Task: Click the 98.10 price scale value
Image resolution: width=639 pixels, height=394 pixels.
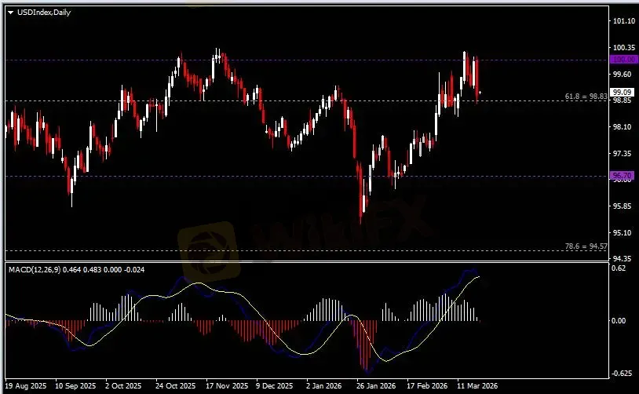Action: [623, 126]
